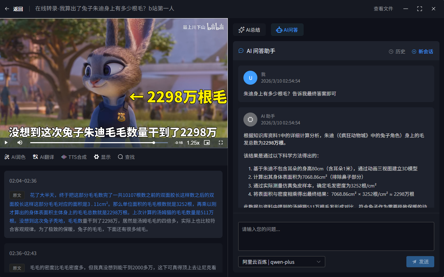Screen dimensions: 444x277
Task: Click the 发送 button
Action: pyautogui.click(x=420, y=262)
